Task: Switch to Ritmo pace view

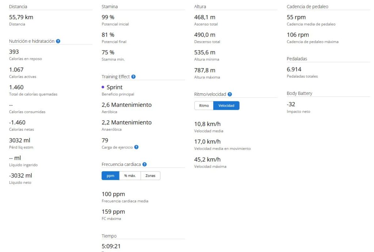Action: pyautogui.click(x=204, y=106)
